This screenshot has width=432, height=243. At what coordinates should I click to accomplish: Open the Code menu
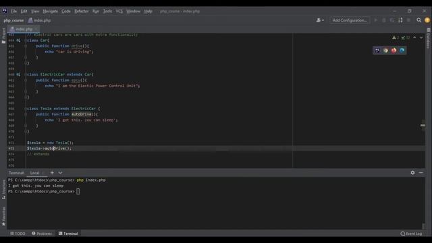(66, 11)
